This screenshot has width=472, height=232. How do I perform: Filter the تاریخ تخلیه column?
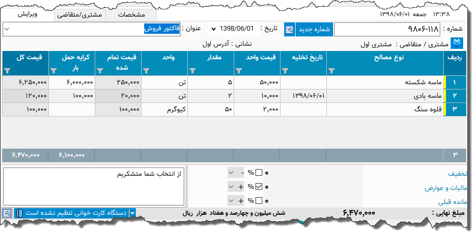(285, 71)
